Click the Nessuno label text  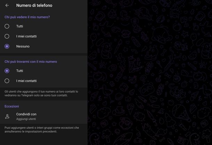23,46
